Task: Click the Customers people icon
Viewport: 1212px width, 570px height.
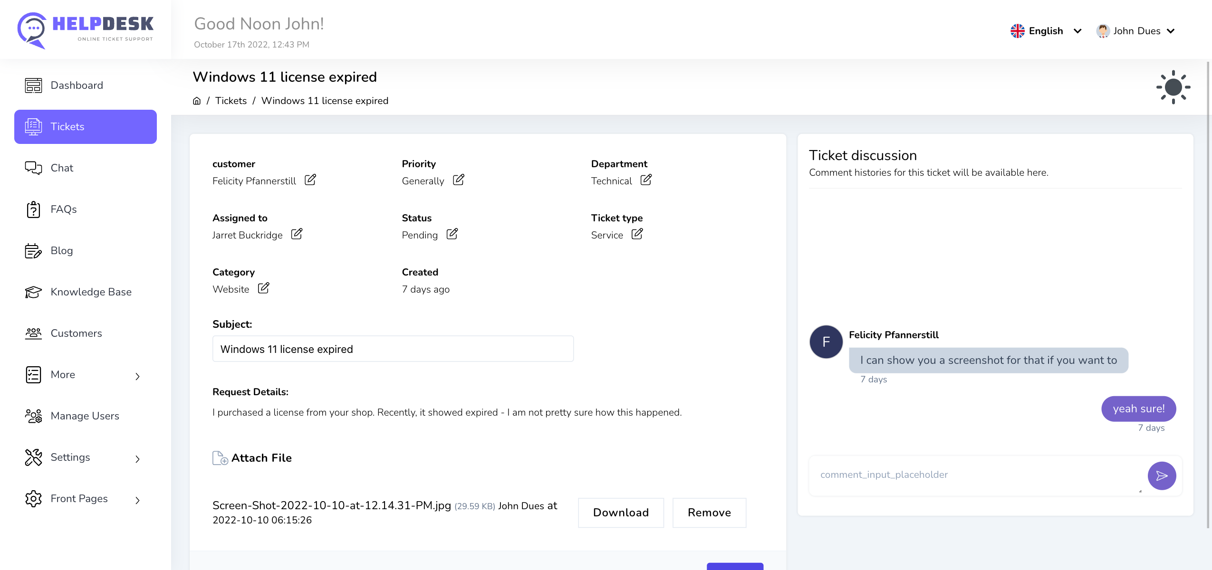Action: coord(33,333)
